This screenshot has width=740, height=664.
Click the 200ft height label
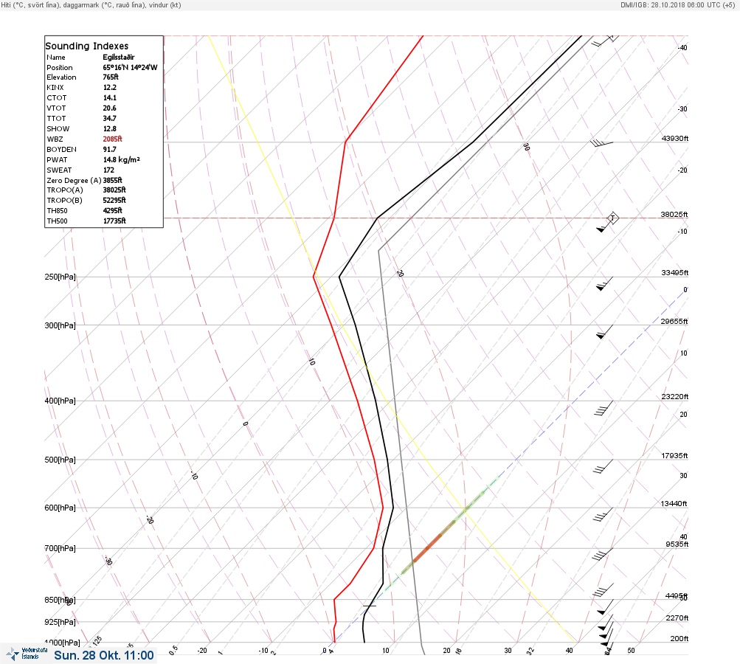(680, 638)
